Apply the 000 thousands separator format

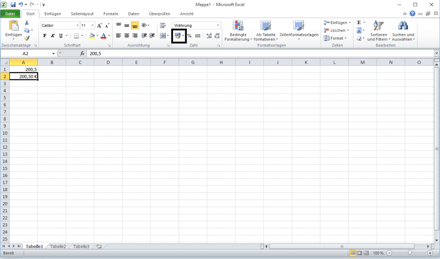coord(198,36)
